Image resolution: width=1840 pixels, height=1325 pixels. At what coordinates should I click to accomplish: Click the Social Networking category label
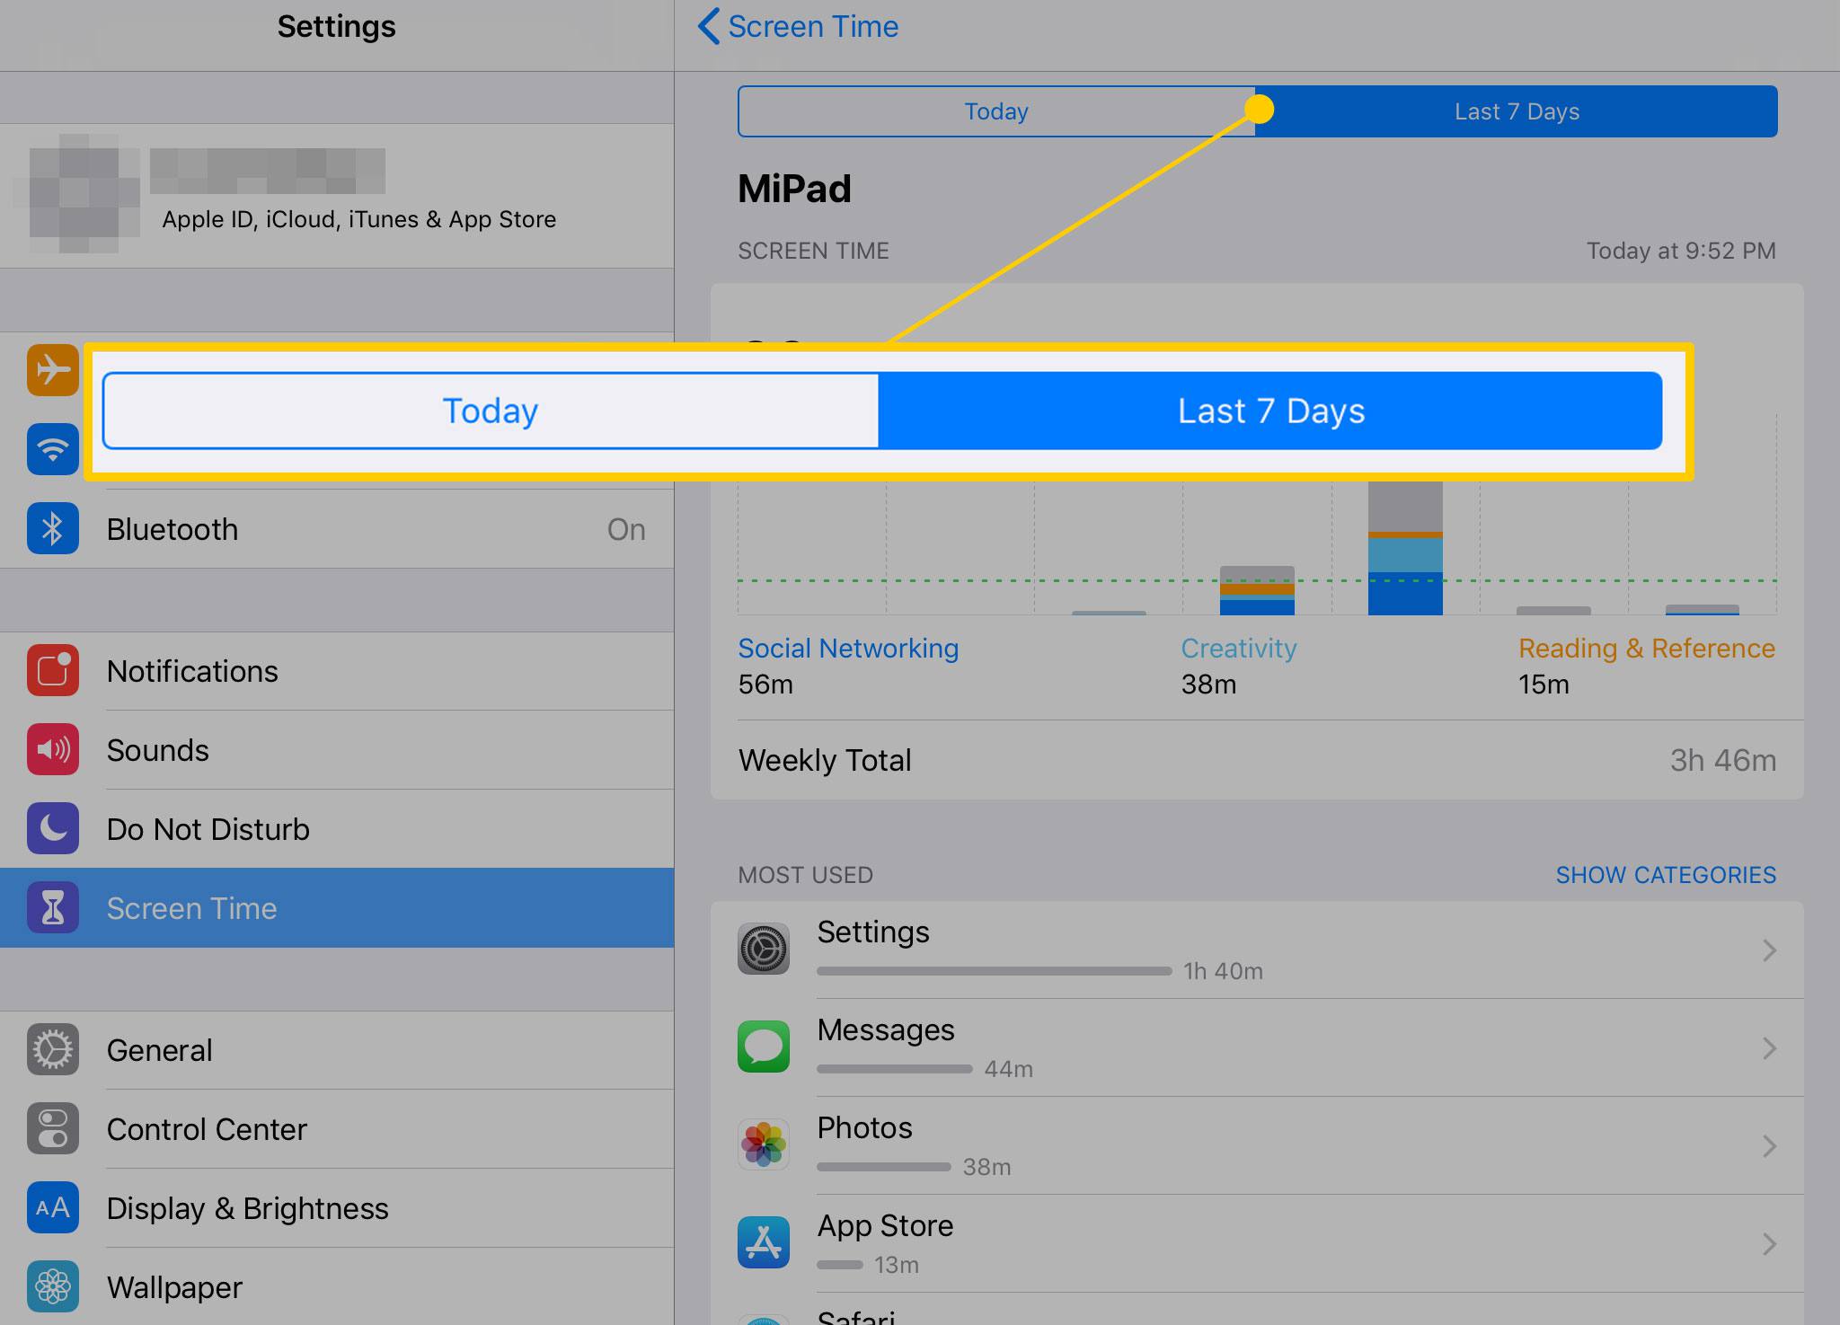(848, 649)
